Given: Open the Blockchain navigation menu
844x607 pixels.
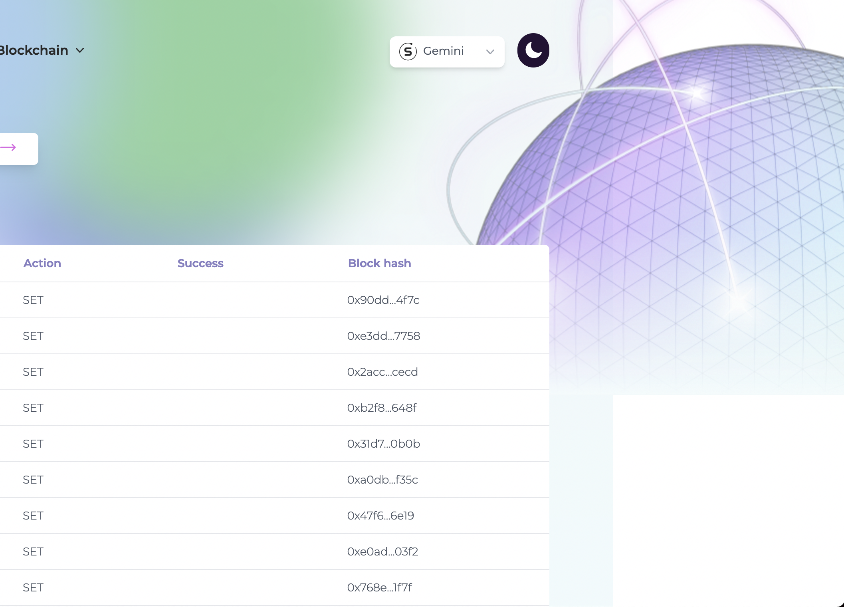Looking at the screenshot, I should click(34, 50).
